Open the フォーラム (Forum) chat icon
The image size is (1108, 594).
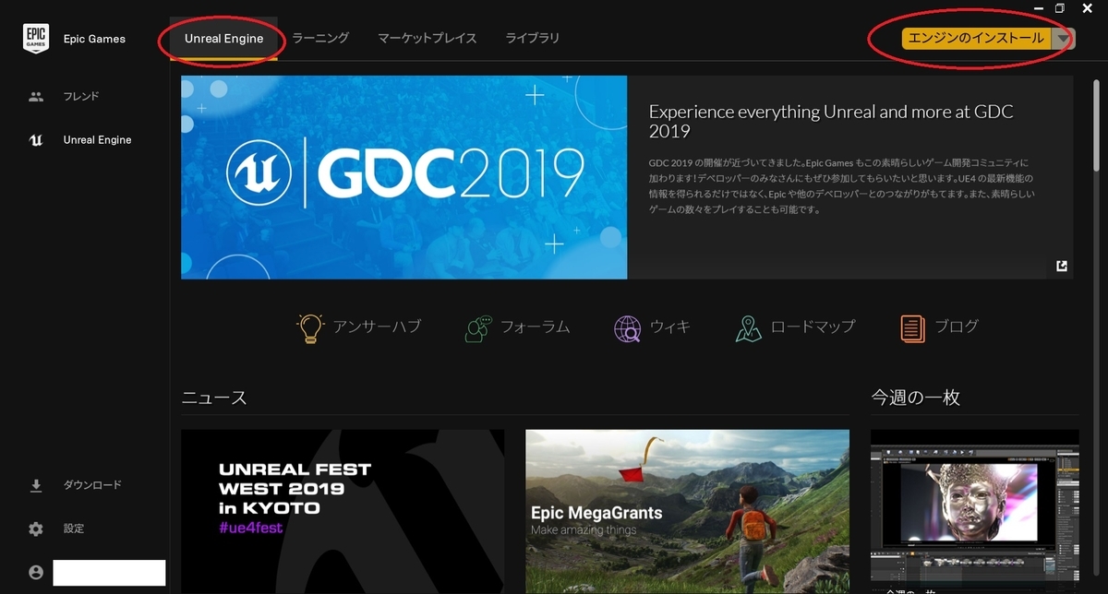coord(477,327)
